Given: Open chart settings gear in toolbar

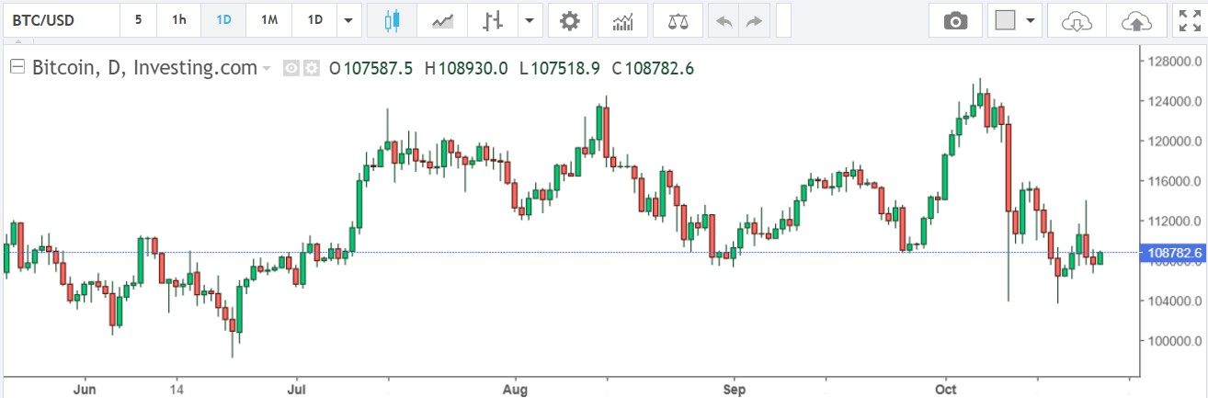Looking at the screenshot, I should tap(570, 20).
